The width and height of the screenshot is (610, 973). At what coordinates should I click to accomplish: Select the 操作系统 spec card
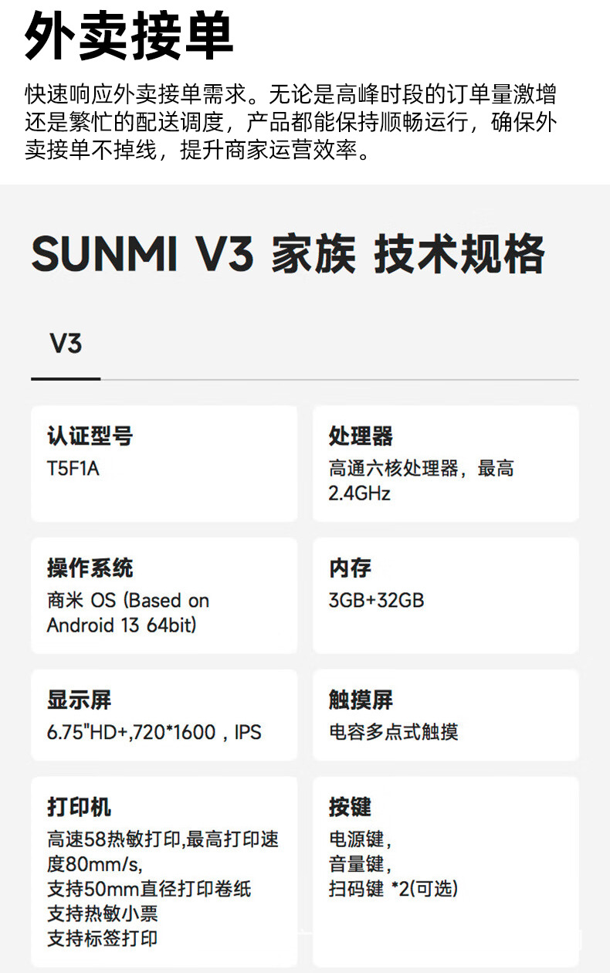164,595
